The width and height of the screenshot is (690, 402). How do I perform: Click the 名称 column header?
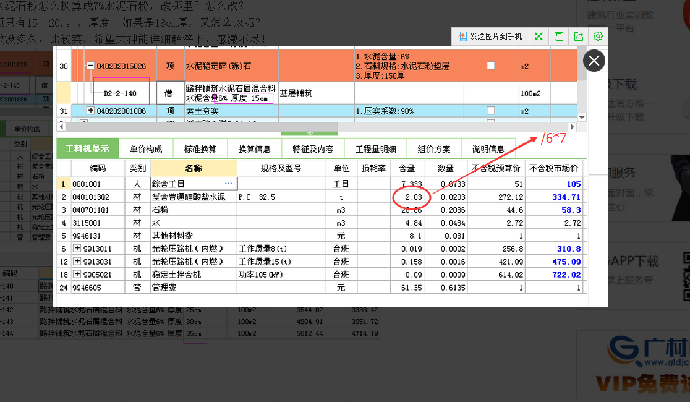pos(194,168)
